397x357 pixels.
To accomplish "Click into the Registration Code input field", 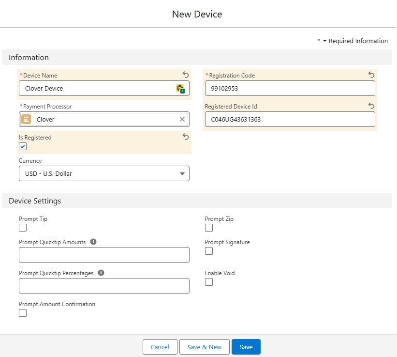I will (x=290, y=89).
